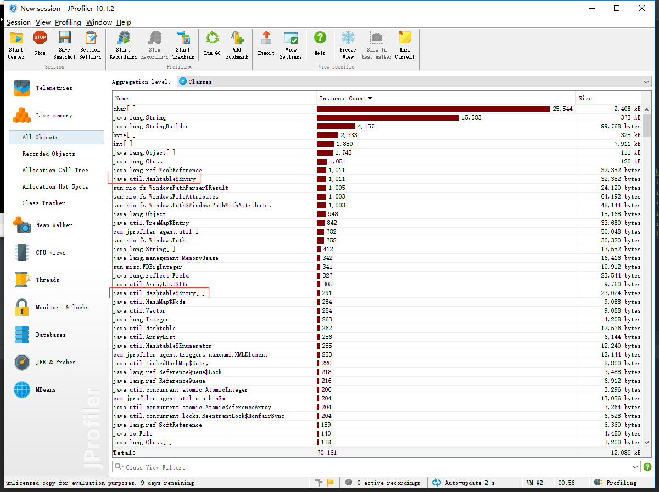This screenshot has height=492, width=659.
Task: Click the Auto-update refresh icon
Action: (437, 483)
